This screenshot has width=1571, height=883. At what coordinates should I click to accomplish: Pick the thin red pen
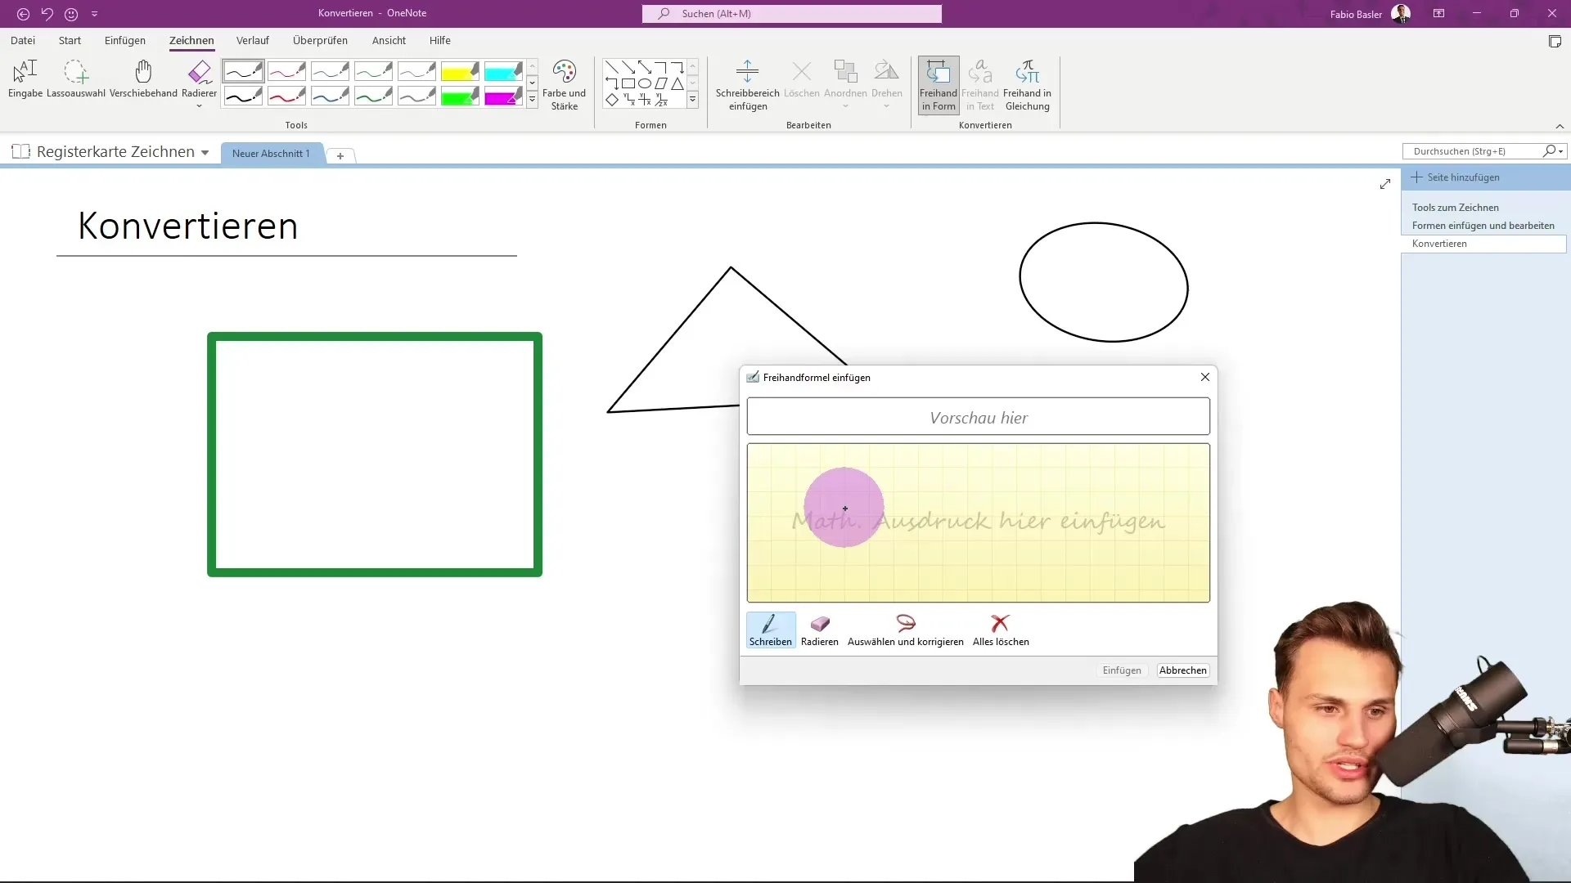tap(286, 71)
